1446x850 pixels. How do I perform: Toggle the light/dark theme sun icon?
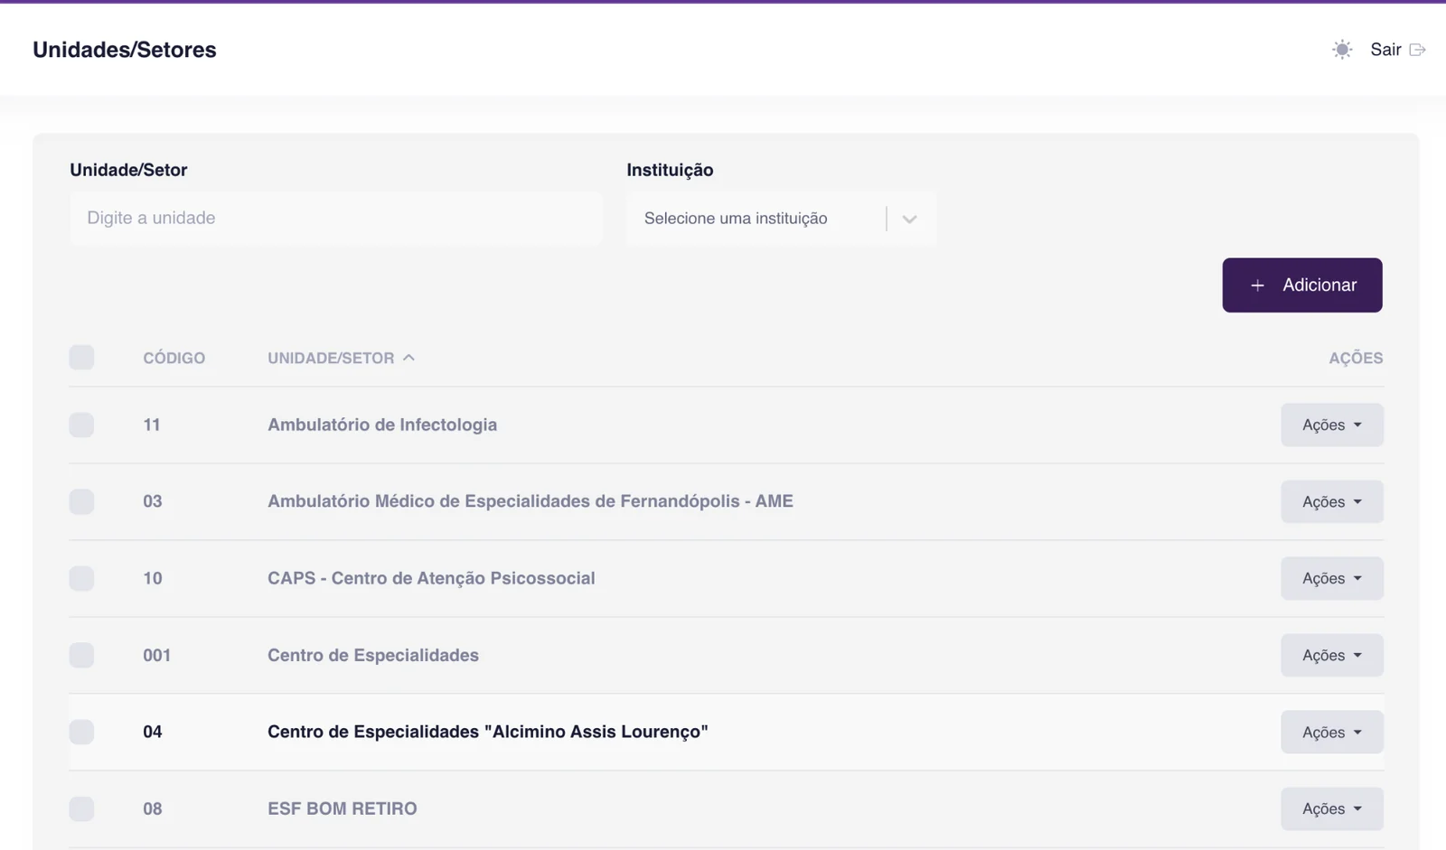(x=1342, y=50)
